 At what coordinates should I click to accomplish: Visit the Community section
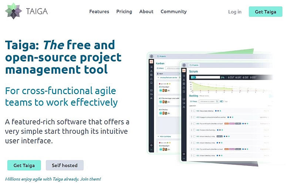click(173, 11)
